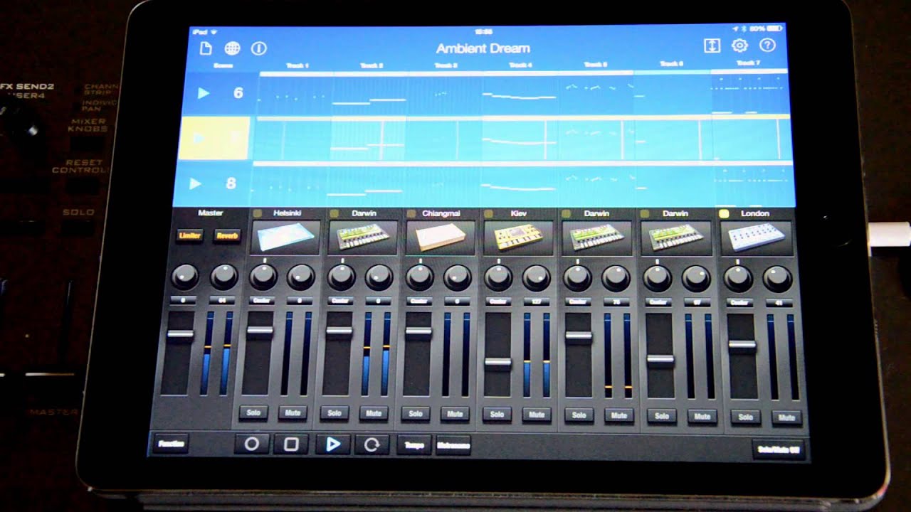911x512 pixels.
Task: Adjust the Chiangmai volume fader
Action: (x=418, y=331)
